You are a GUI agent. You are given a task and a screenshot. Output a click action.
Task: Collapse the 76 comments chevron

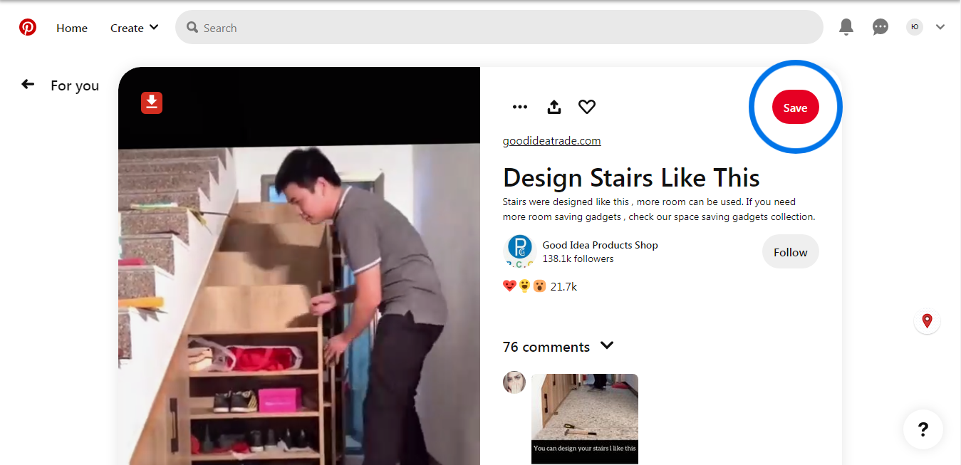click(607, 345)
